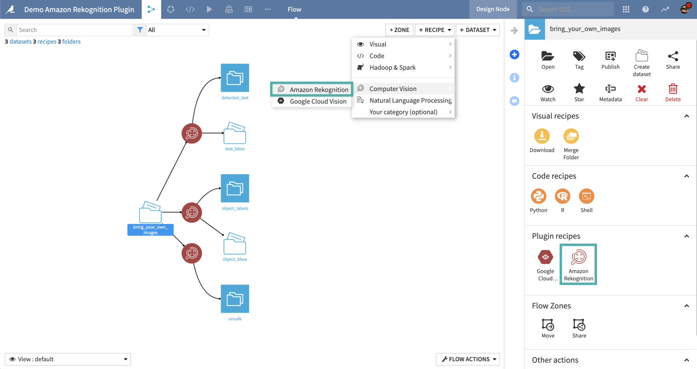Collapse the Visual recipes section

point(686,116)
